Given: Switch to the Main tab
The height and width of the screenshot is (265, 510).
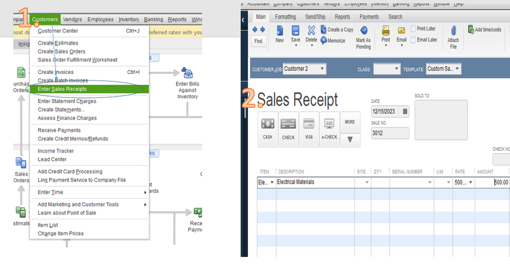Looking at the screenshot, I should [x=260, y=17].
